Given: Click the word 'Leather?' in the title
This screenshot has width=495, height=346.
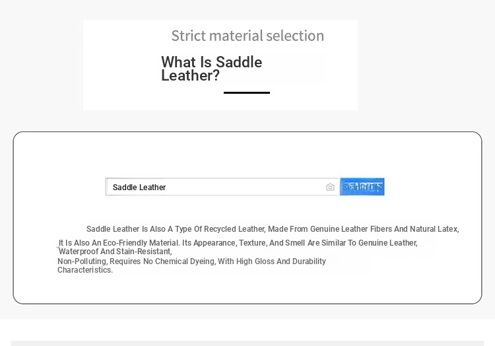Looking at the screenshot, I should tap(190, 76).
